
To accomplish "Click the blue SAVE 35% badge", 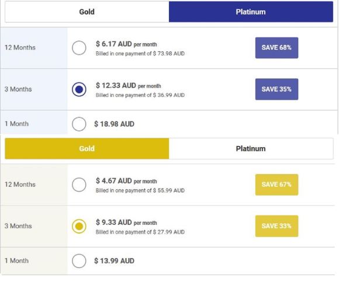I will (x=276, y=89).
